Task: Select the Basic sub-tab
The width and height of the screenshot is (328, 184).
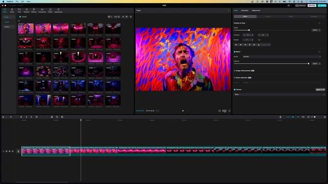Action: tap(245, 16)
